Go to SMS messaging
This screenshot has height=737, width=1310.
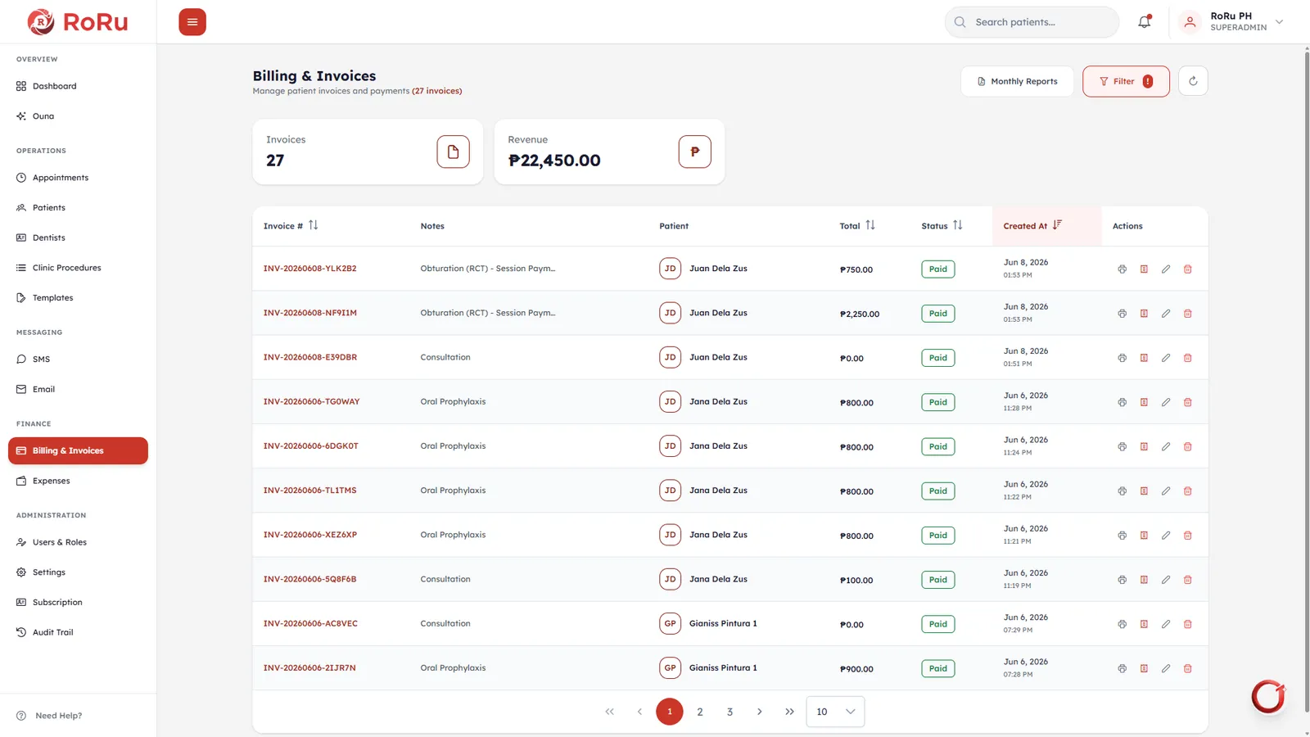pos(78,359)
